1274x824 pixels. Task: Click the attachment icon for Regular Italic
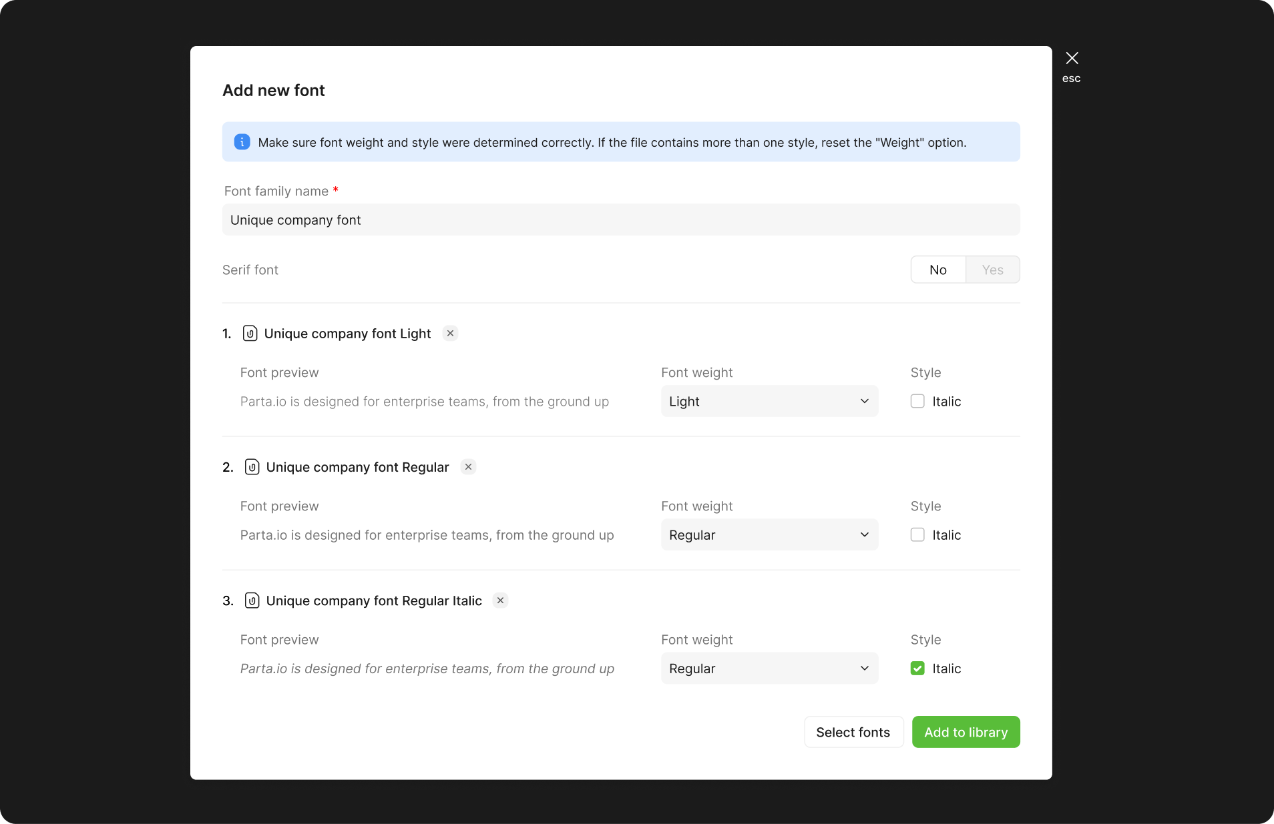252,600
